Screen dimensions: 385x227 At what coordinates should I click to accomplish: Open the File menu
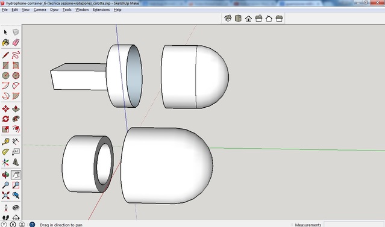coord(5,10)
